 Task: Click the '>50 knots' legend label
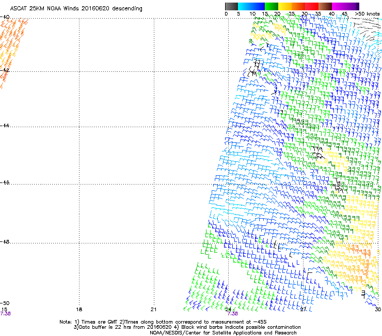[367, 14]
